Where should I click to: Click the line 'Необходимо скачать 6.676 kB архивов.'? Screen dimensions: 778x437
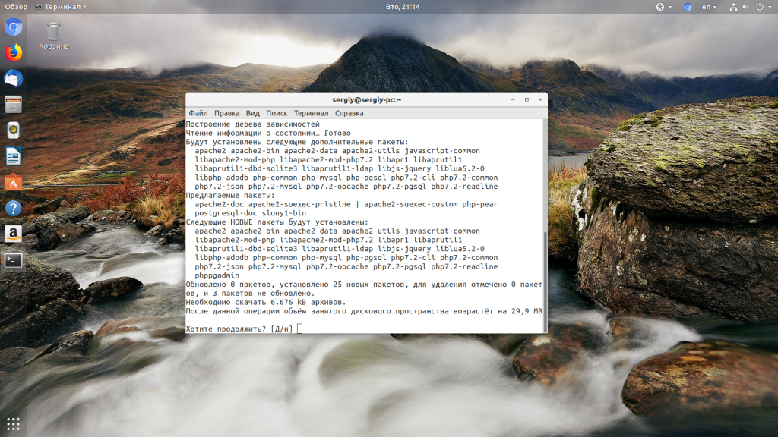click(x=265, y=303)
